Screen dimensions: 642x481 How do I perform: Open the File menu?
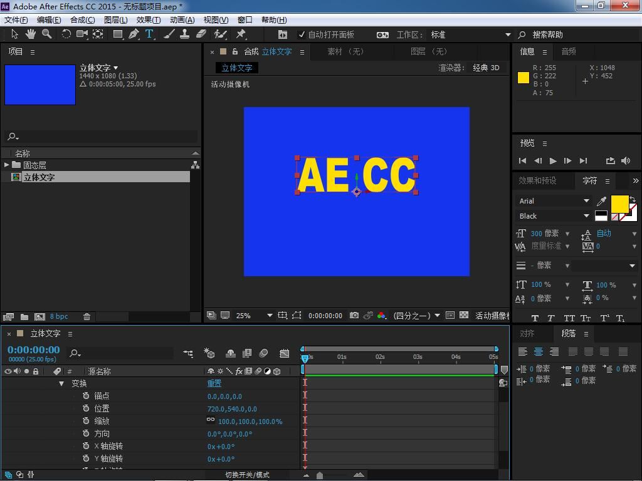[16, 20]
